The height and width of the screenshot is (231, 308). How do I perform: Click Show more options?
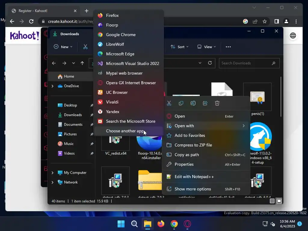pyautogui.click(x=206, y=189)
